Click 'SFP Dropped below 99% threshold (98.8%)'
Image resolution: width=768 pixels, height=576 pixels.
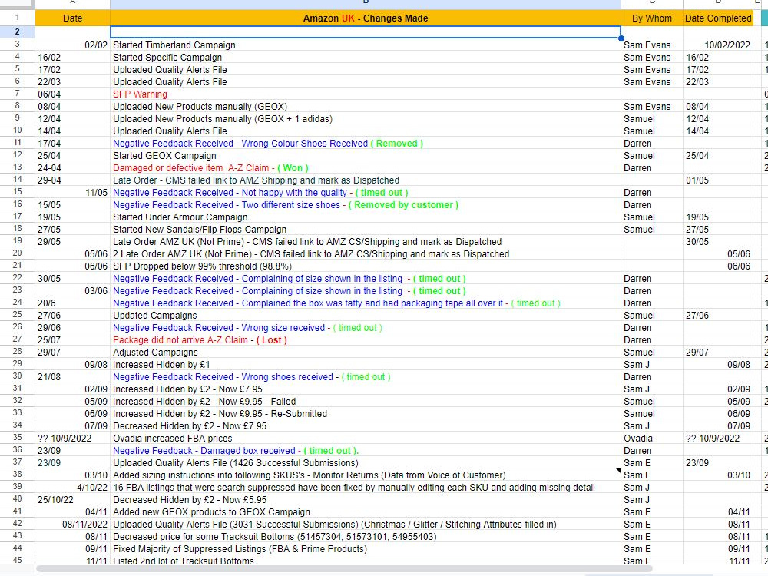pos(366,266)
